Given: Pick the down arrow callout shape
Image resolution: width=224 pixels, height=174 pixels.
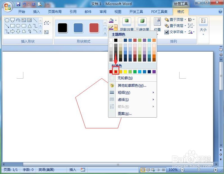Looking at the screenshot, I should tap(13, 20).
